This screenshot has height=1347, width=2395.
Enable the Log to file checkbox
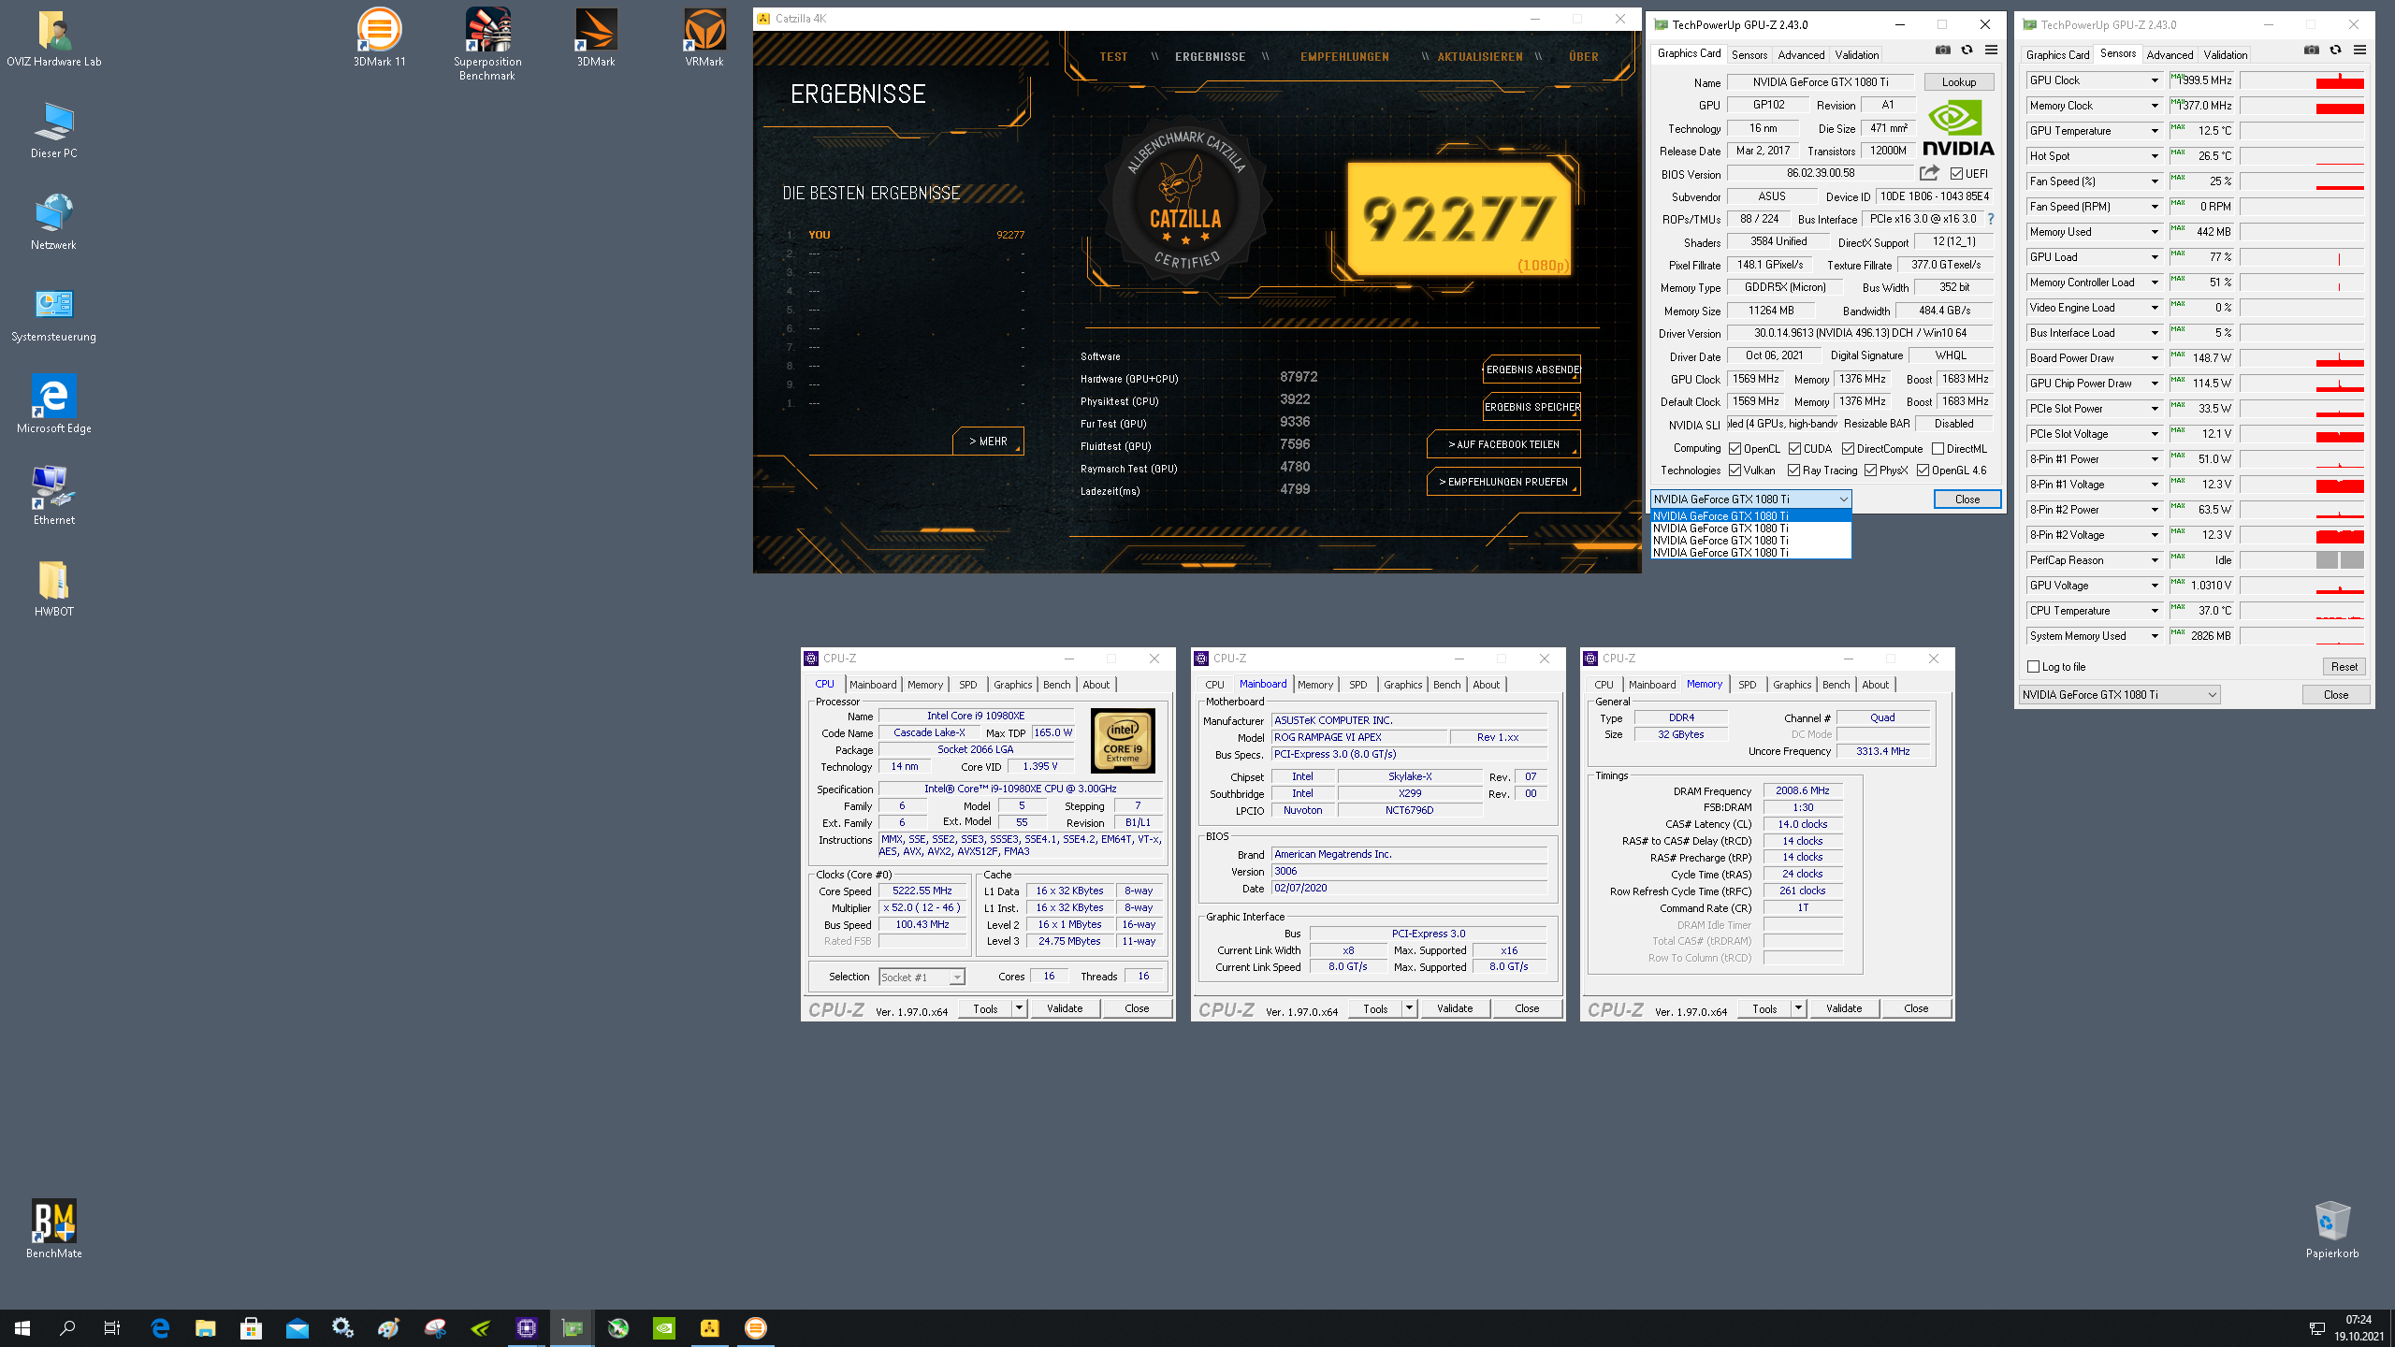pos(2033,667)
